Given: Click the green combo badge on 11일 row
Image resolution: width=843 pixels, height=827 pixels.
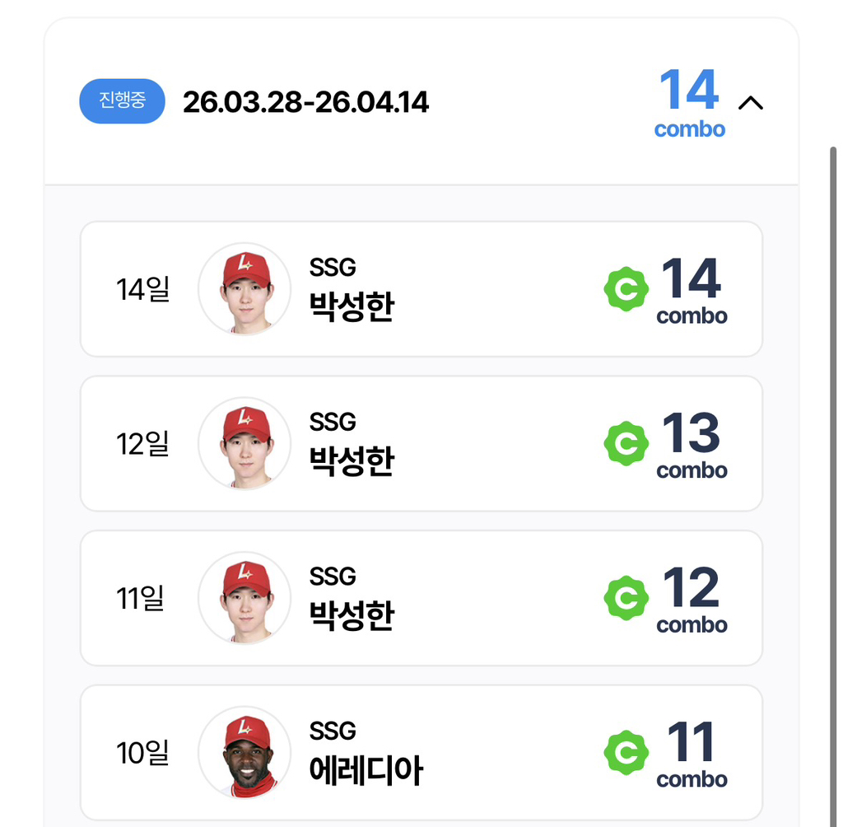Looking at the screenshot, I should [x=626, y=598].
